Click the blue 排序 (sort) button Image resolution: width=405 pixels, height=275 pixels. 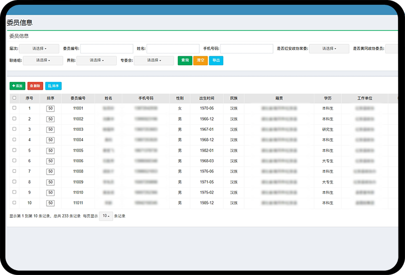tap(53, 85)
